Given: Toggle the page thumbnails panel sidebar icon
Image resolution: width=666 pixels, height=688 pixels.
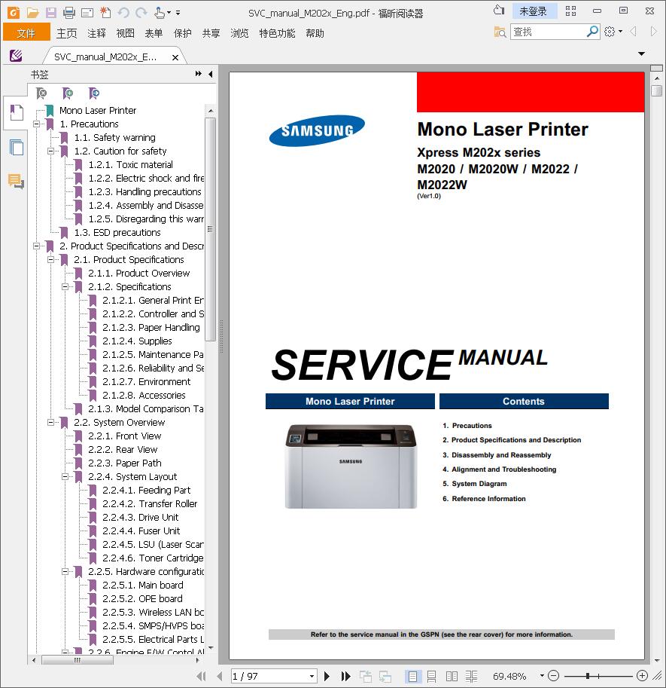Looking at the screenshot, I should (x=17, y=147).
